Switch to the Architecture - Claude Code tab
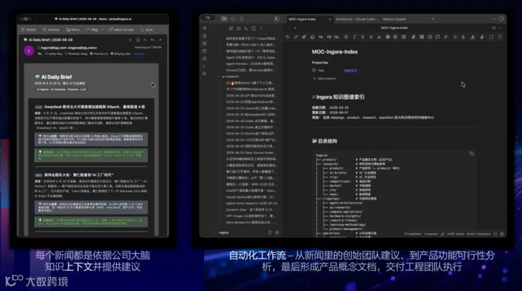This screenshot has height=291, width=522. [x=357, y=19]
